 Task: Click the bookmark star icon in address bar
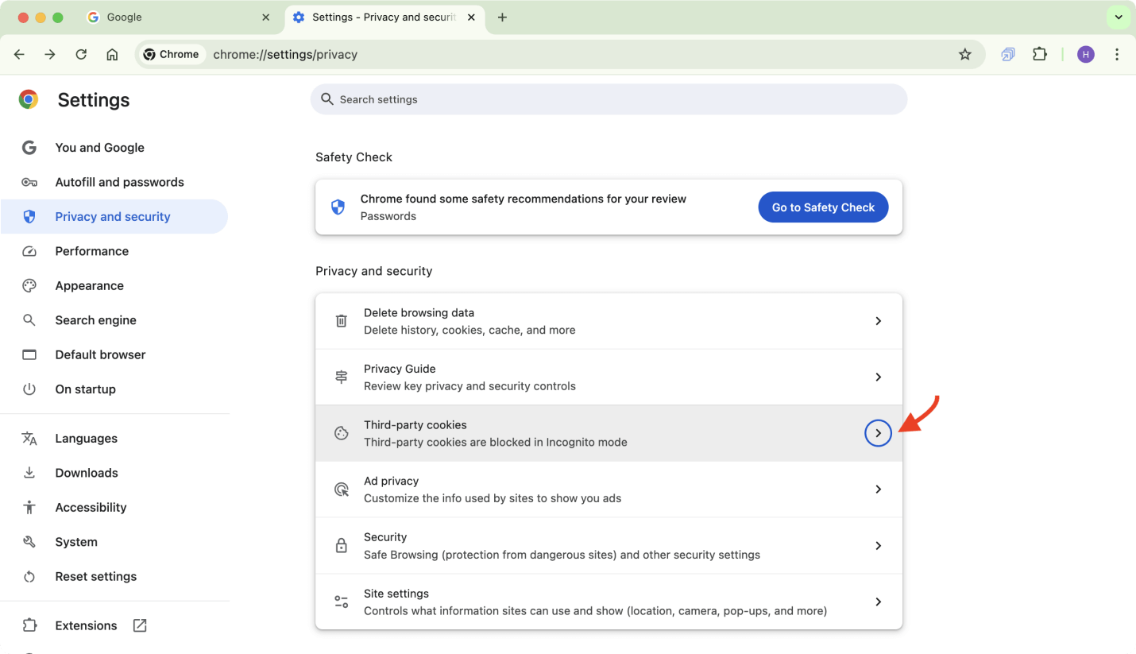click(x=964, y=55)
